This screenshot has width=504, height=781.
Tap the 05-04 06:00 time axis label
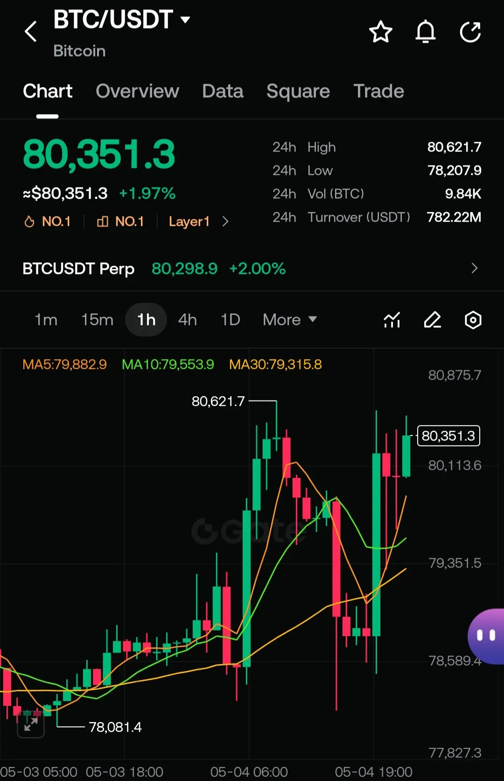249,772
